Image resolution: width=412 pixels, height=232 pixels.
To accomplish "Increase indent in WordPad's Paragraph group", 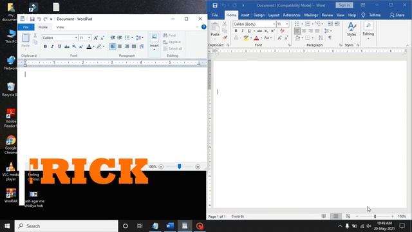I will click(120, 37).
